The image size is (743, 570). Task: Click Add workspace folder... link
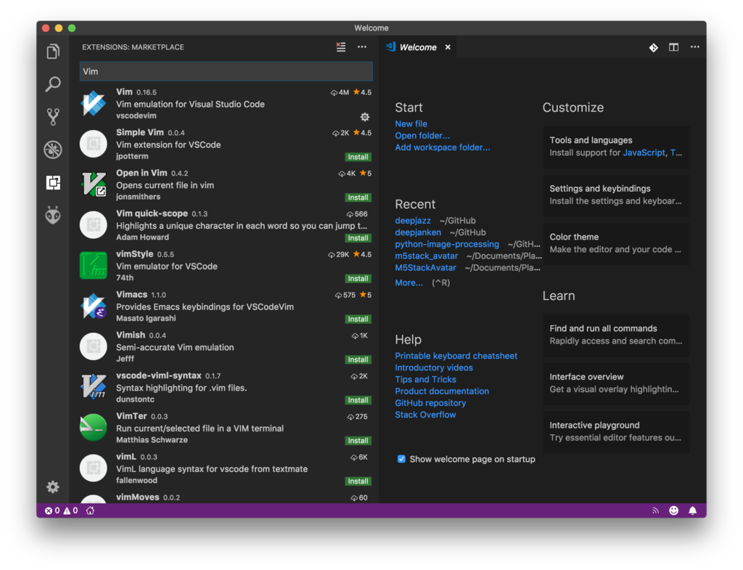(x=443, y=147)
